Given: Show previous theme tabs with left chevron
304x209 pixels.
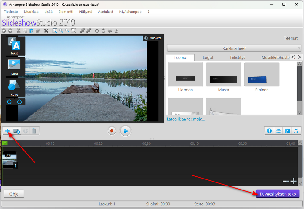Looking at the screenshot, I should [x=293, y=57].
